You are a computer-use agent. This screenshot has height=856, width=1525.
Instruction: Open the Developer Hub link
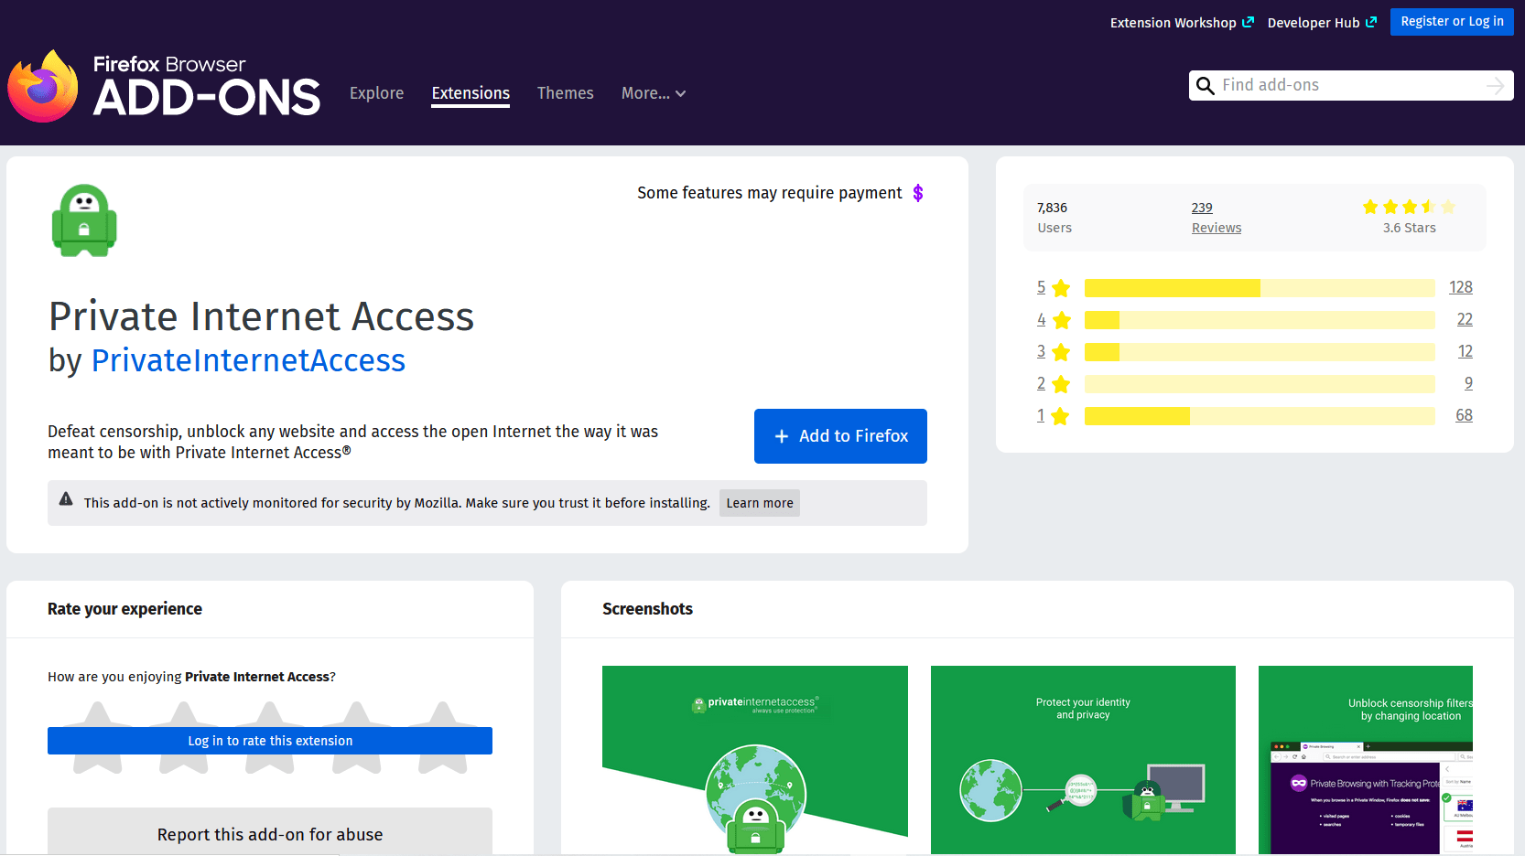pyautogui.click(x=1314, y=23)
